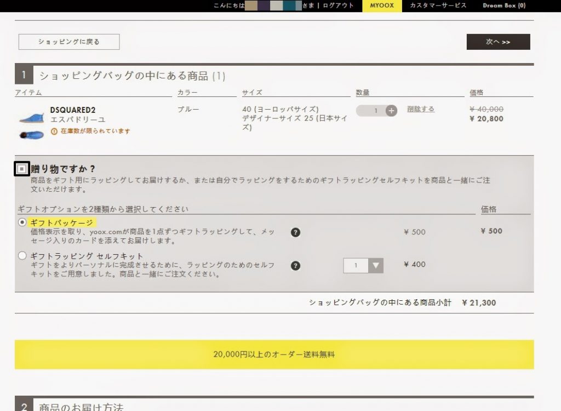Click the original price ¥ 40,000
561x411 pixels.
[x=486, y=109]
